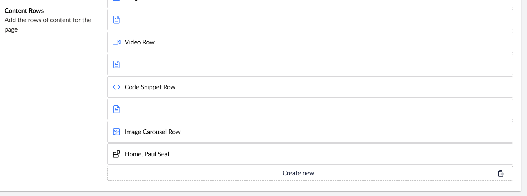Click the picture icon beside Image Carousel Row

116,132
